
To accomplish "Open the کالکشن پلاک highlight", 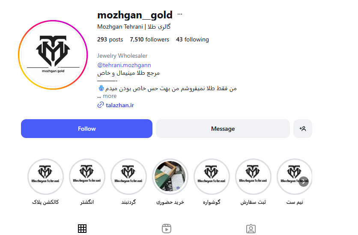I will tap(45, 177).
